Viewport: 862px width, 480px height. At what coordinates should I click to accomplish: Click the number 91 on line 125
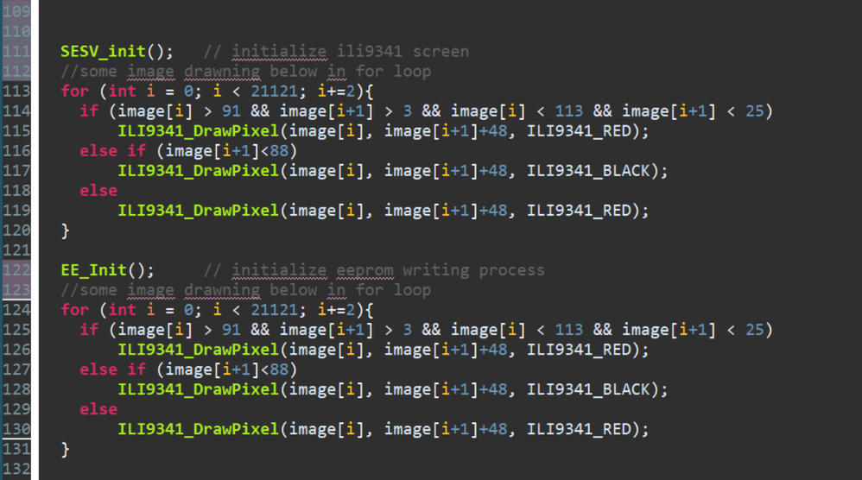tap(231, 330)
